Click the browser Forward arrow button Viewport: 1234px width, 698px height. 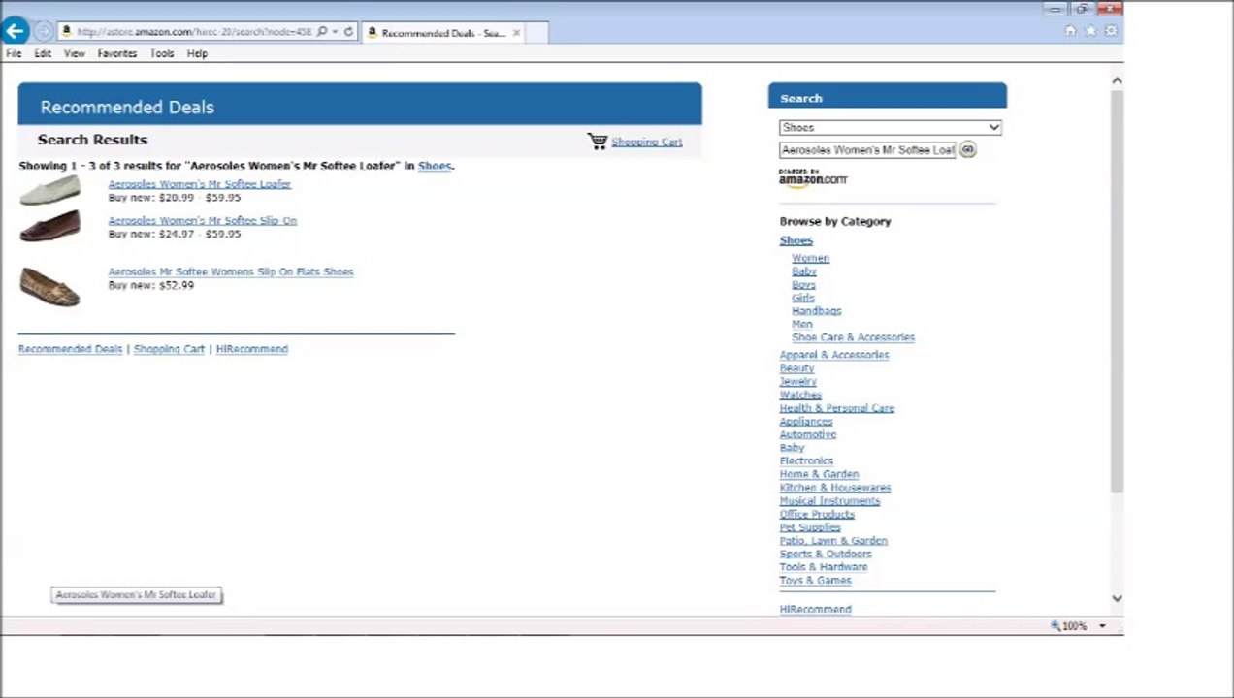pyautogui.click(x=44, y=32)
